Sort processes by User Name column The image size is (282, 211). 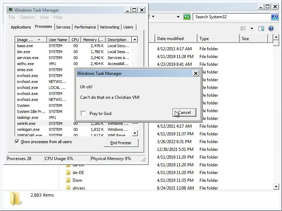58,40
